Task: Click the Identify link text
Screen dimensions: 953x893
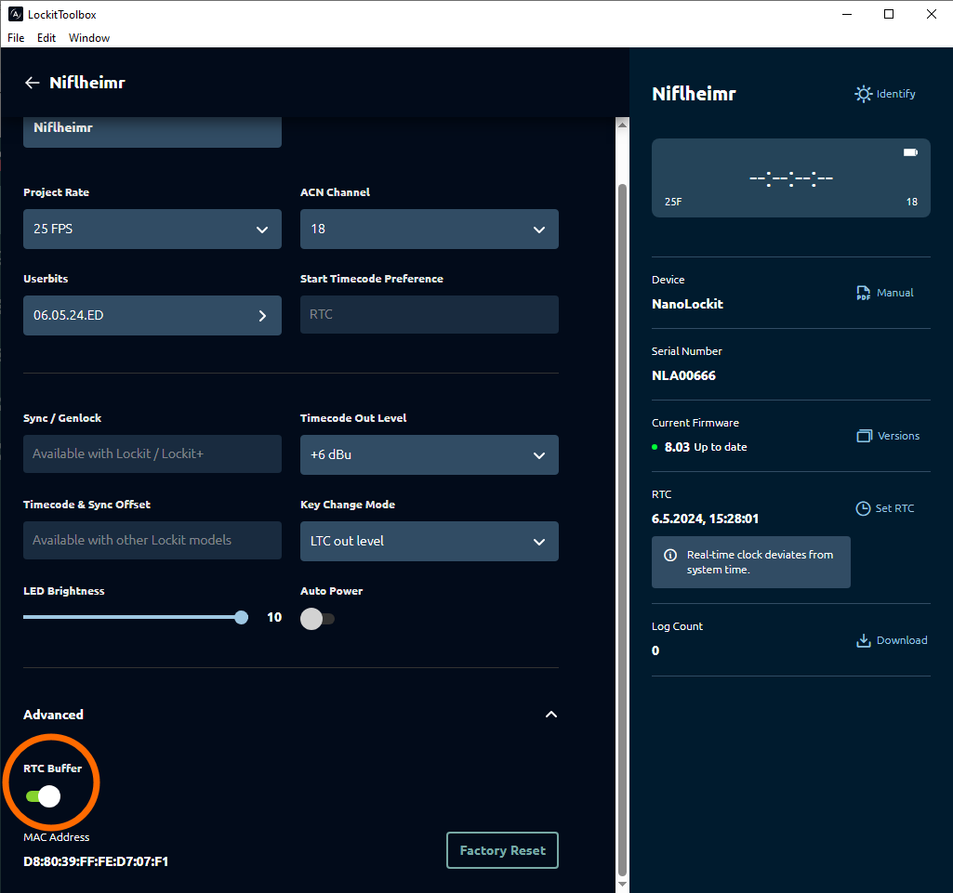Action: click(x=896, y=94)
